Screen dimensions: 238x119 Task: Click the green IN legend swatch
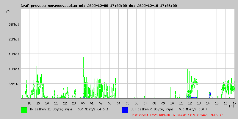[24, 110]
